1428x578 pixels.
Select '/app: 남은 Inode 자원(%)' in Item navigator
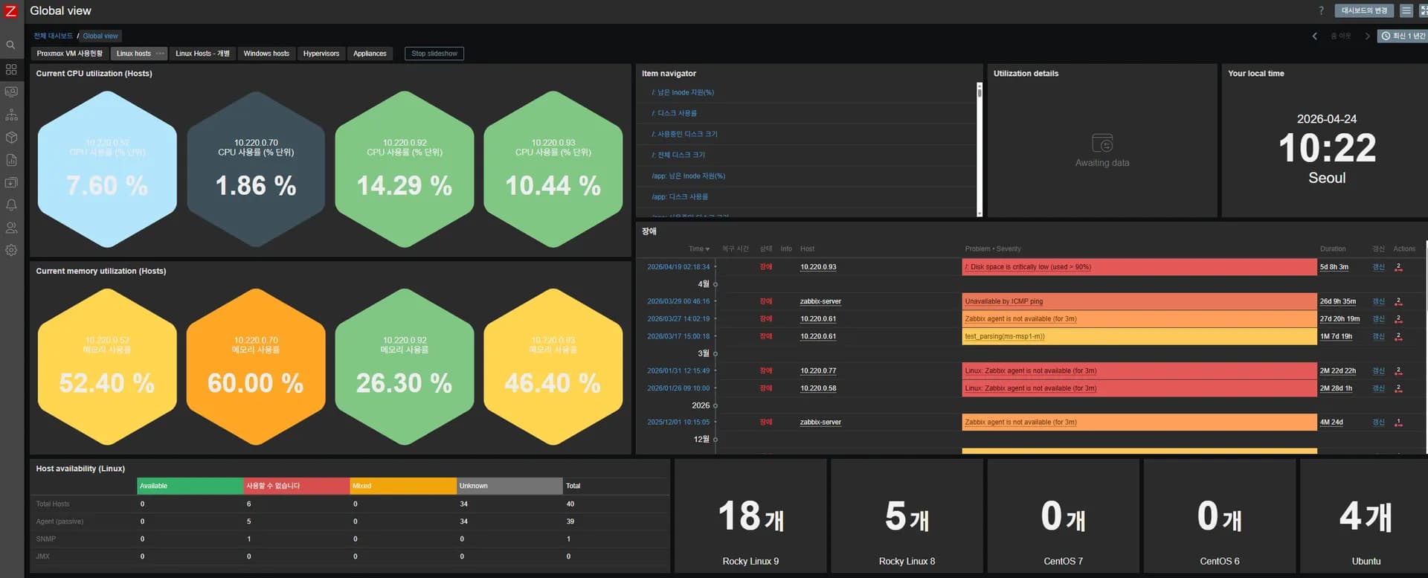click(x=689, y=176)
